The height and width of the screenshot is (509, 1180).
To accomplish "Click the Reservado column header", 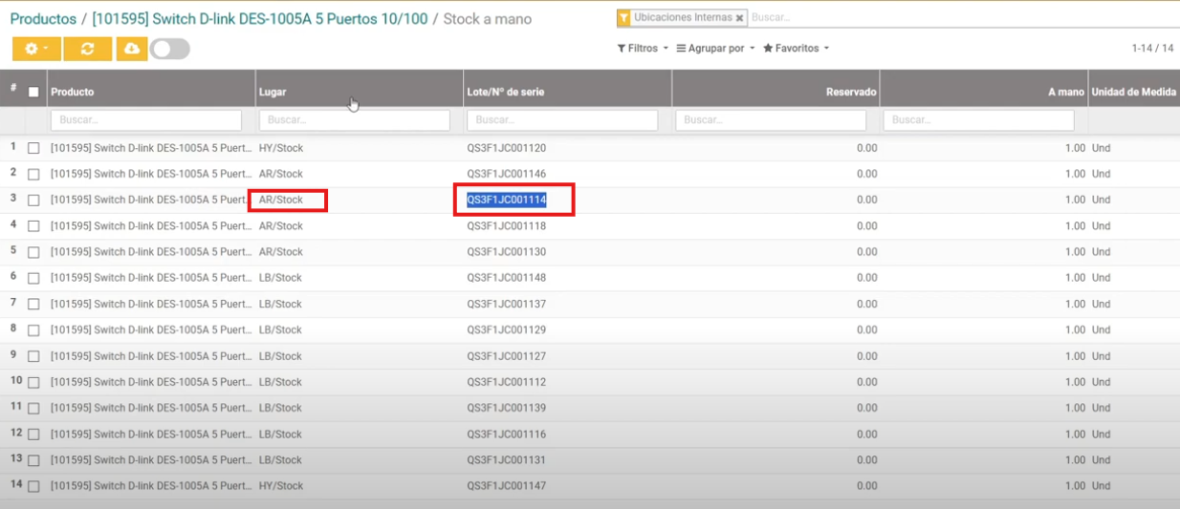I will [x=851, y=92].
